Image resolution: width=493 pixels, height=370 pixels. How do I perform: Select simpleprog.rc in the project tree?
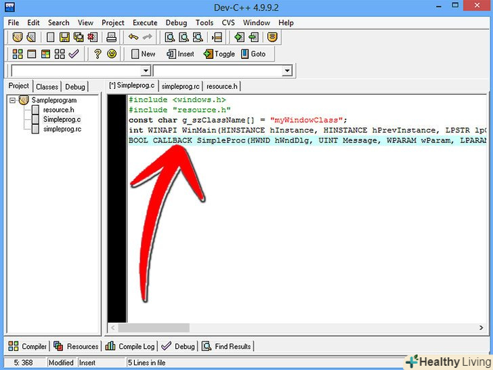click(62, 129)
